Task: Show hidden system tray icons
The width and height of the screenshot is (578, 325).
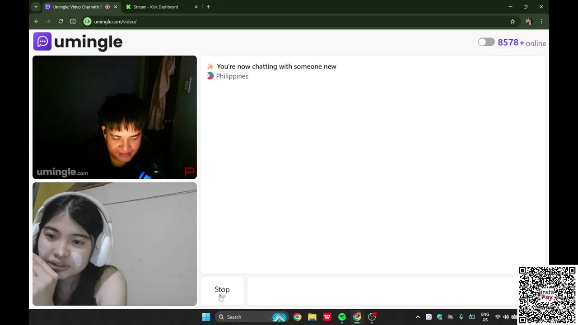Action: 418,317
